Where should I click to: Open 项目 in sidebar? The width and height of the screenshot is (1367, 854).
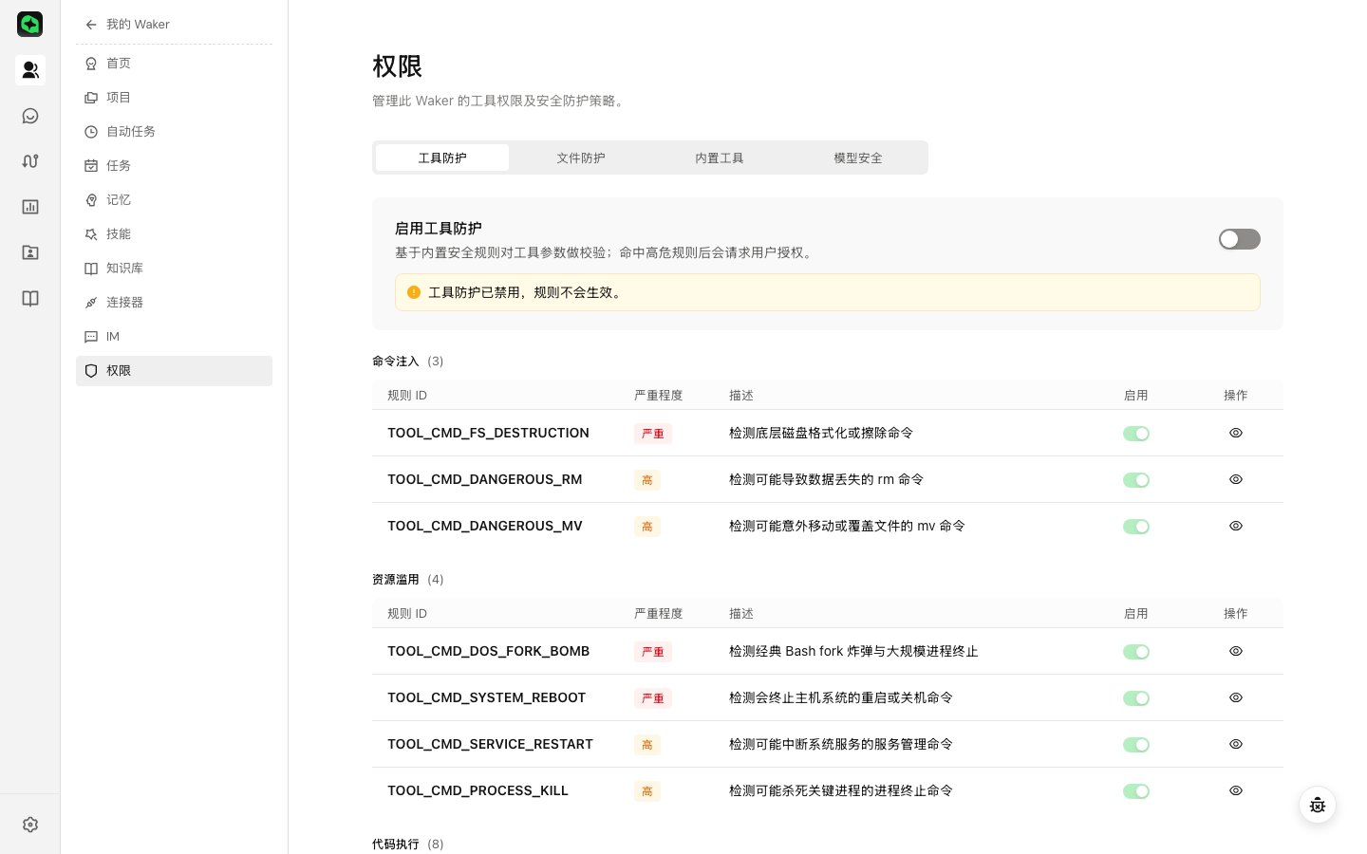[x=174, y=98]
